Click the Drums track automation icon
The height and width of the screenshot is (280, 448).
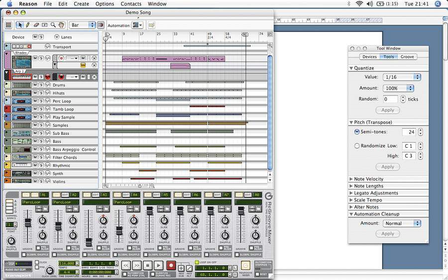48,85
